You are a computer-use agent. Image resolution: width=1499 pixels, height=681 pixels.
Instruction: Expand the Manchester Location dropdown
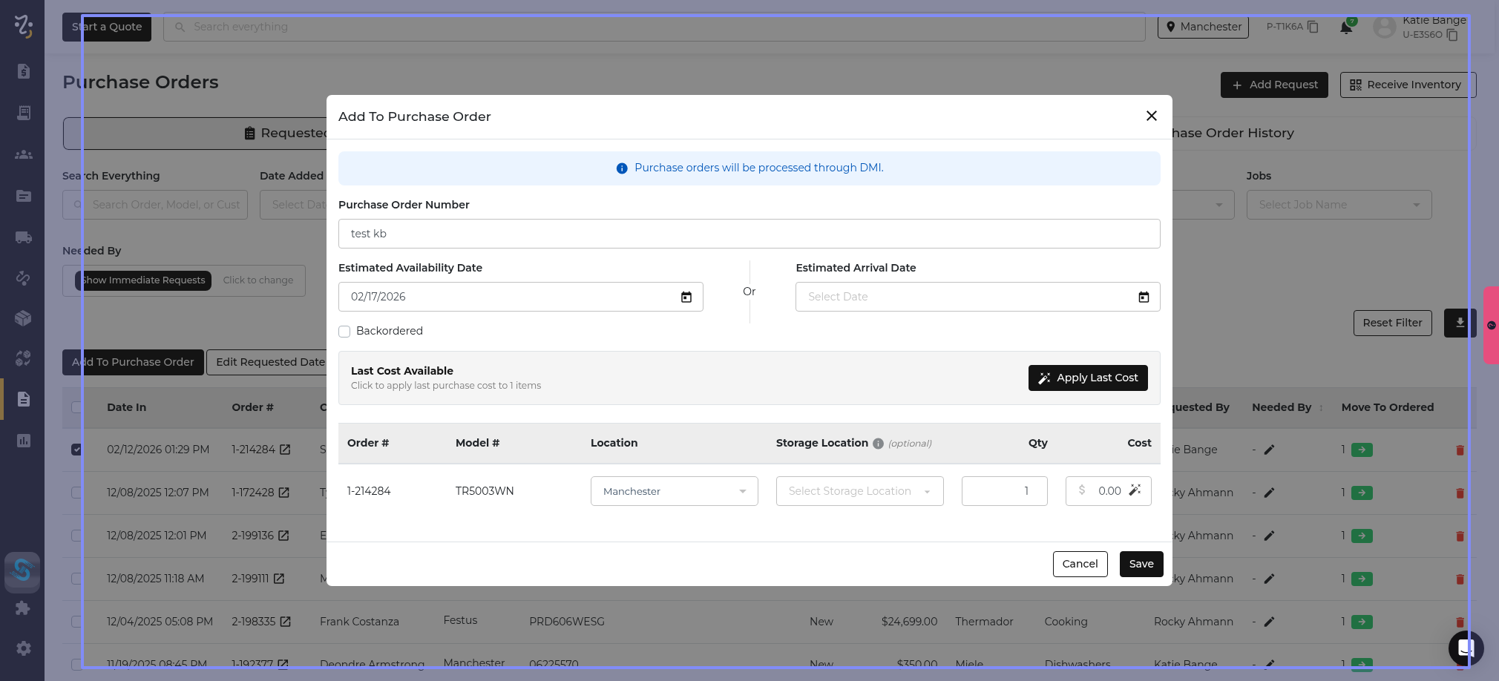(x=674, y=491)
